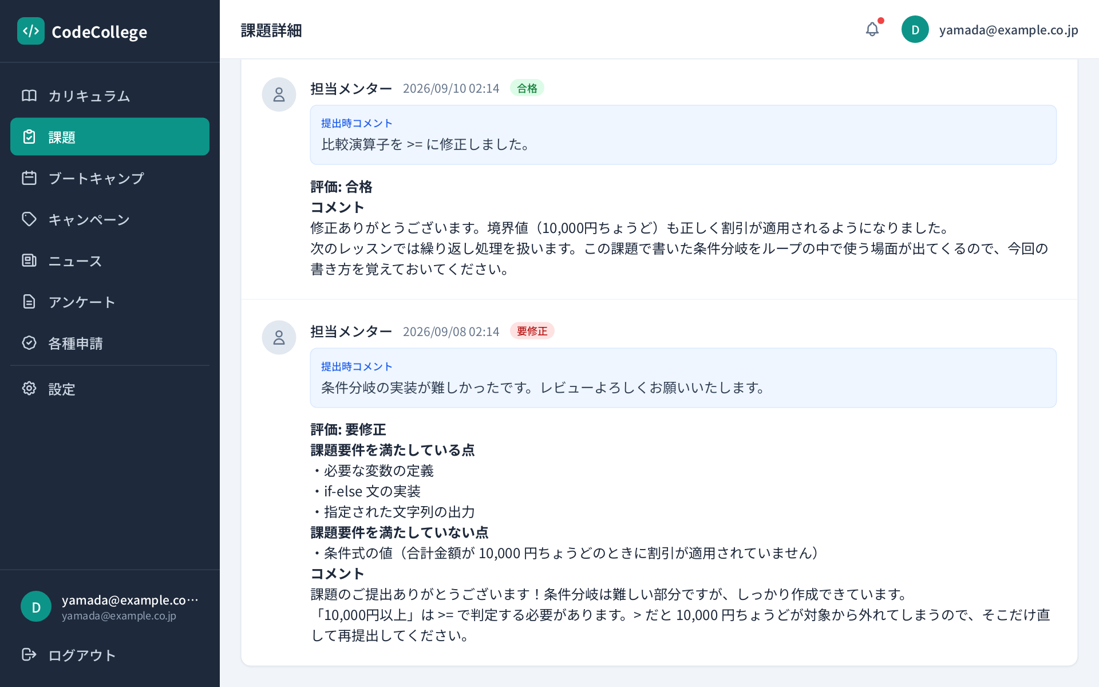Open キャンペーン from the sidebar
Image resolution: width=1099 pixels, height=687 pixels.
coord(110,219)
